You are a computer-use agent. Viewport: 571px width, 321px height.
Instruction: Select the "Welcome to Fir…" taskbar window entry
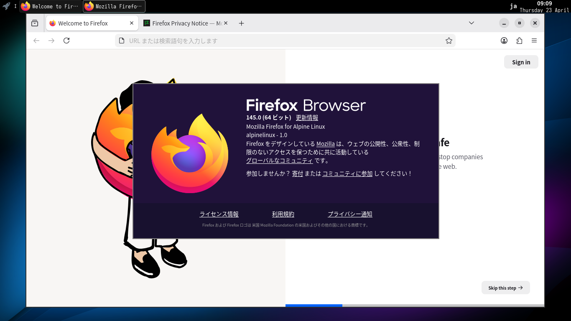pos(51,6)
